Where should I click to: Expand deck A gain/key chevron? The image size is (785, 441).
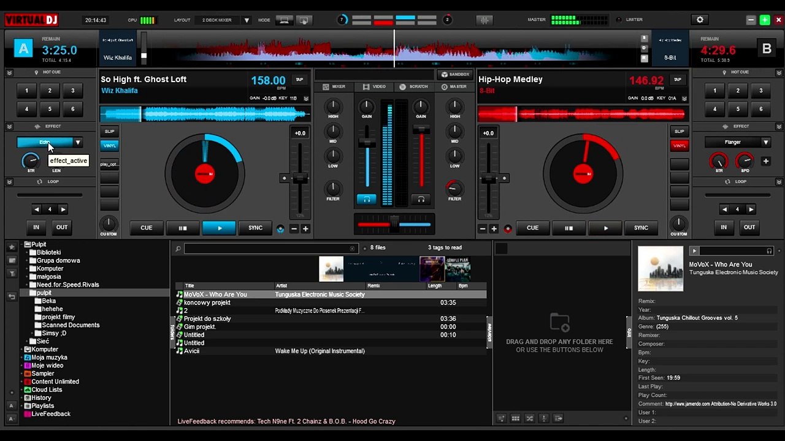(x=306, y=98)
